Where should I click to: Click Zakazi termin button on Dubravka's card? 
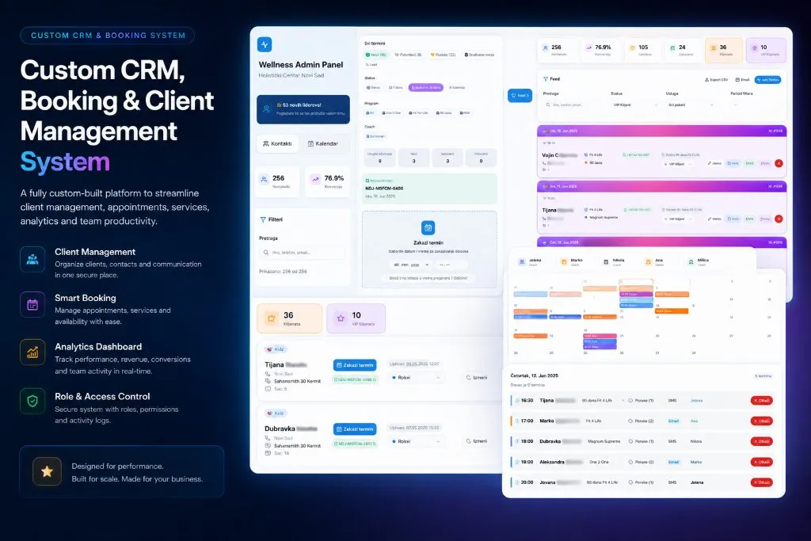(355, 429)
